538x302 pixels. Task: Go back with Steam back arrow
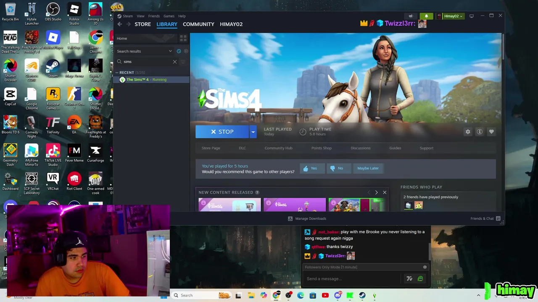(120, 24)
